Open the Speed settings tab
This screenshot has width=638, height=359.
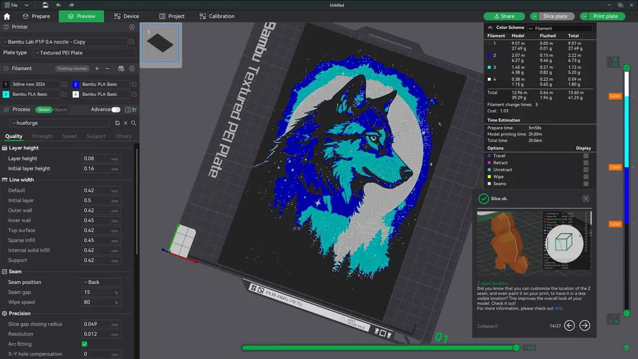click(x=69, y=136)
